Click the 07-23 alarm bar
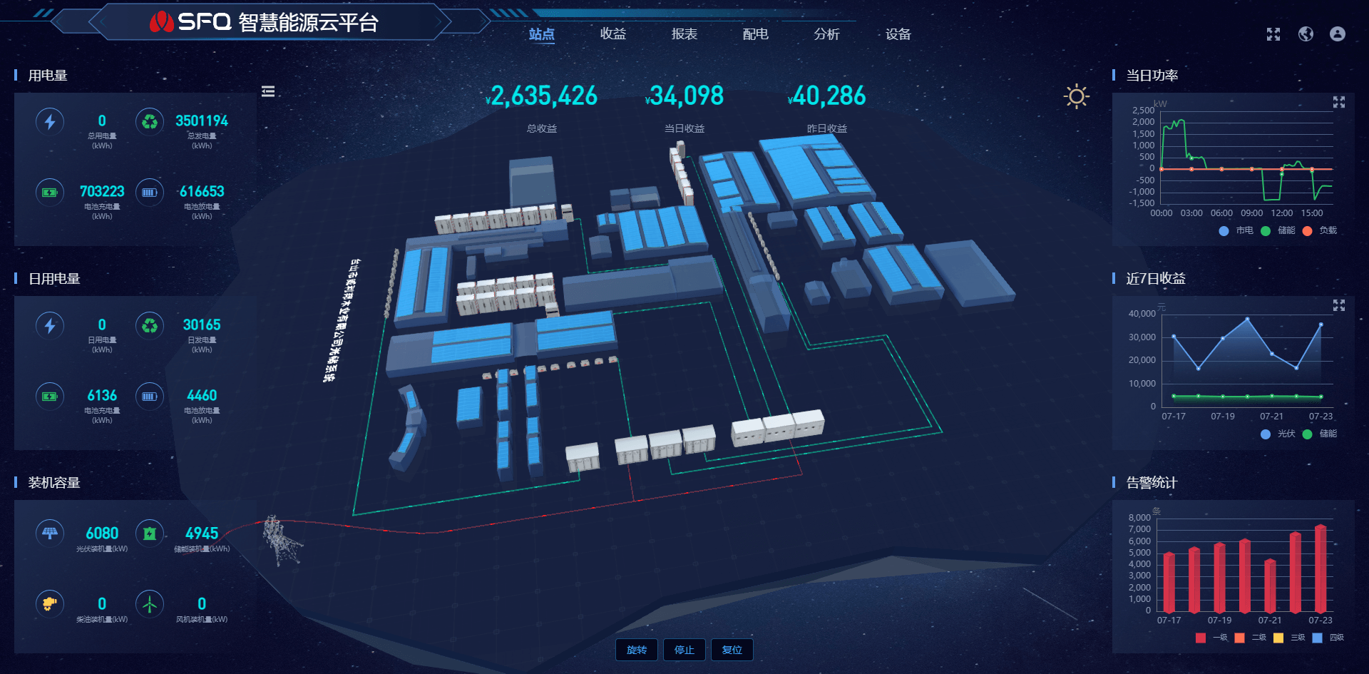 tap(1321, 568)
